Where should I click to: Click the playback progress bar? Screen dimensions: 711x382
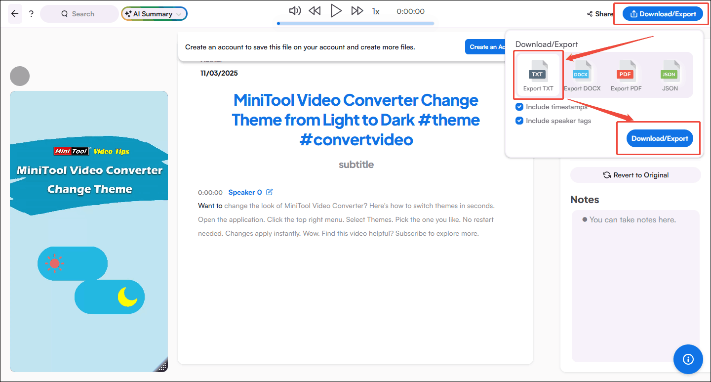pos(355,23)
